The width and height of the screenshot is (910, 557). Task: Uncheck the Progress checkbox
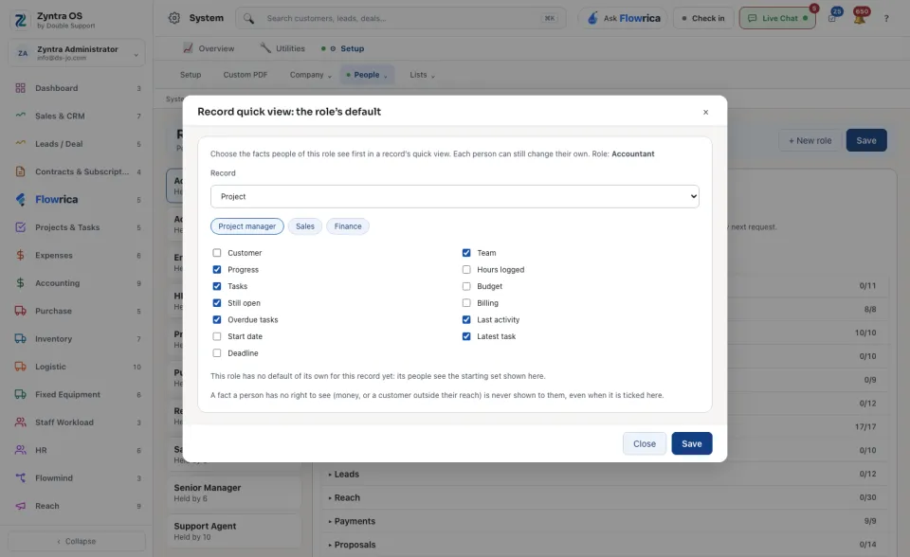217,270
